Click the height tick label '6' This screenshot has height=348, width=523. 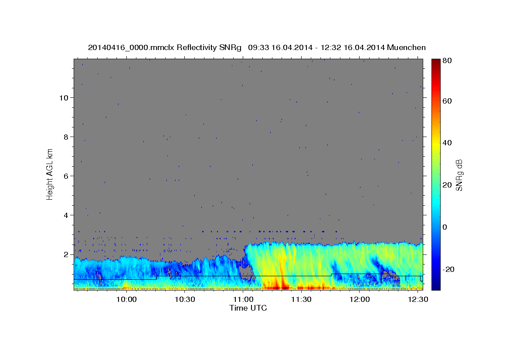pyautogui.click(x=67, y=176)
